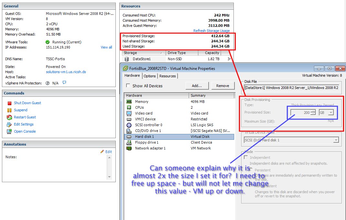Click the Remove button
Viewport: 346px width, 220px height.
223,86
